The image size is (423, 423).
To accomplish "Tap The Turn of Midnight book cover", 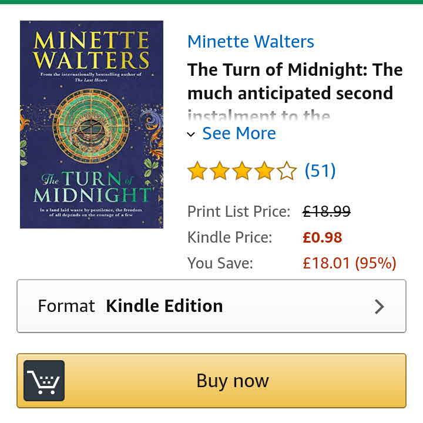I will (92, 125).
